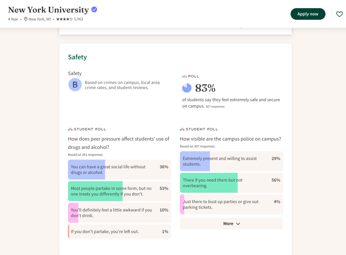346x255 pixels.
Task: Select the 36% great social life bar
Action: coord(119,170)
